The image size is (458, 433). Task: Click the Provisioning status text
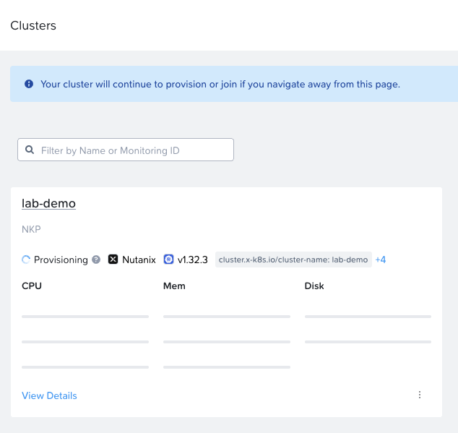pyautogui.click(x=61, y=260)
